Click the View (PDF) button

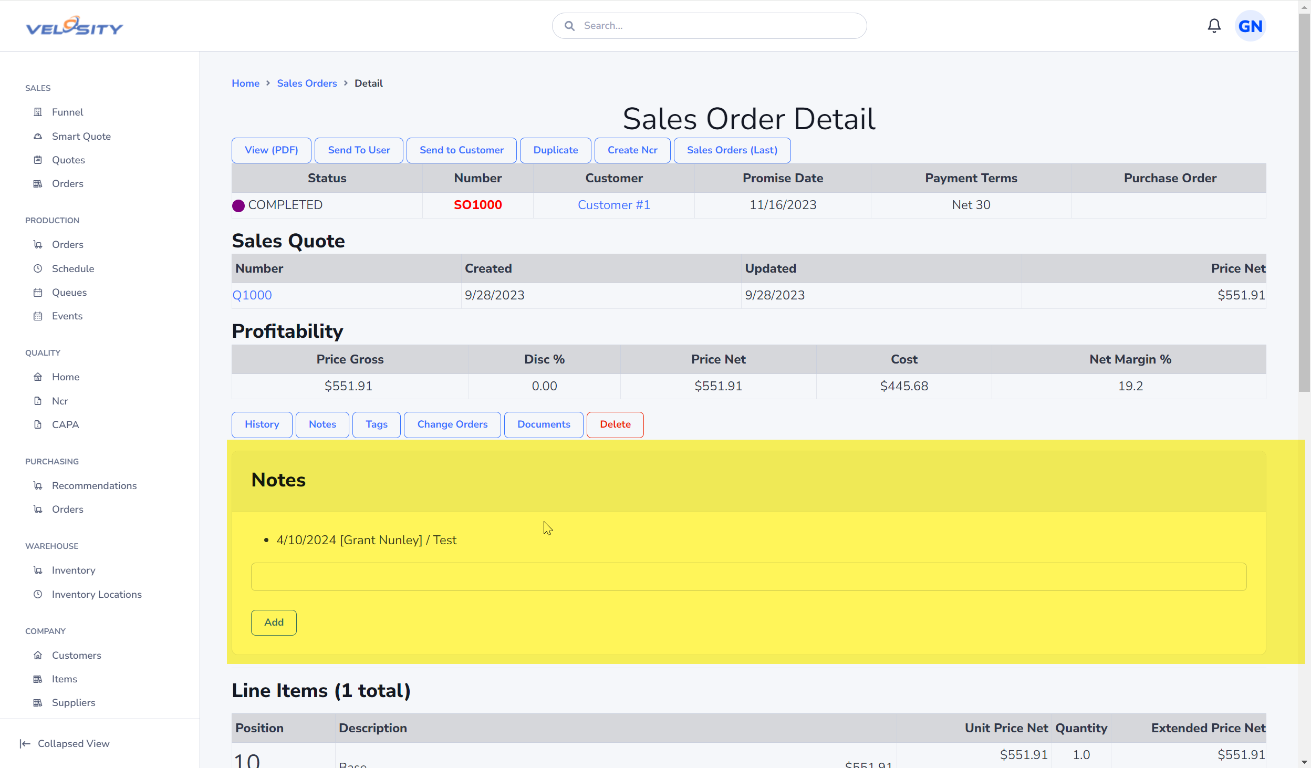pyautogui.click(x=271, y=150)
